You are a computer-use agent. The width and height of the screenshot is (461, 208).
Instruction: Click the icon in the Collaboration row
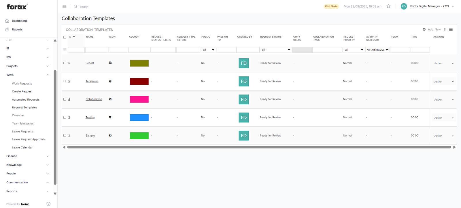(110, 99)
